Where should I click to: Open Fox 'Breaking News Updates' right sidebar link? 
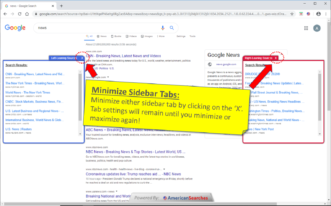click(x=275, y=83)
